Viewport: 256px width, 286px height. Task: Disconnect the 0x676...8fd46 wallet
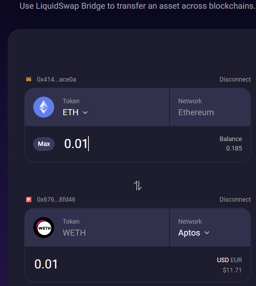coord(235,200)
